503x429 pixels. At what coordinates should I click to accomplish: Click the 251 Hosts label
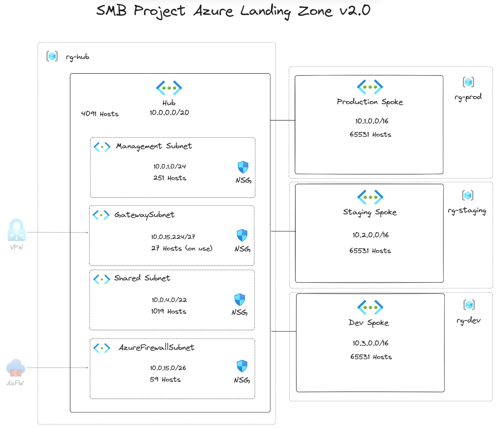[170, 178]
